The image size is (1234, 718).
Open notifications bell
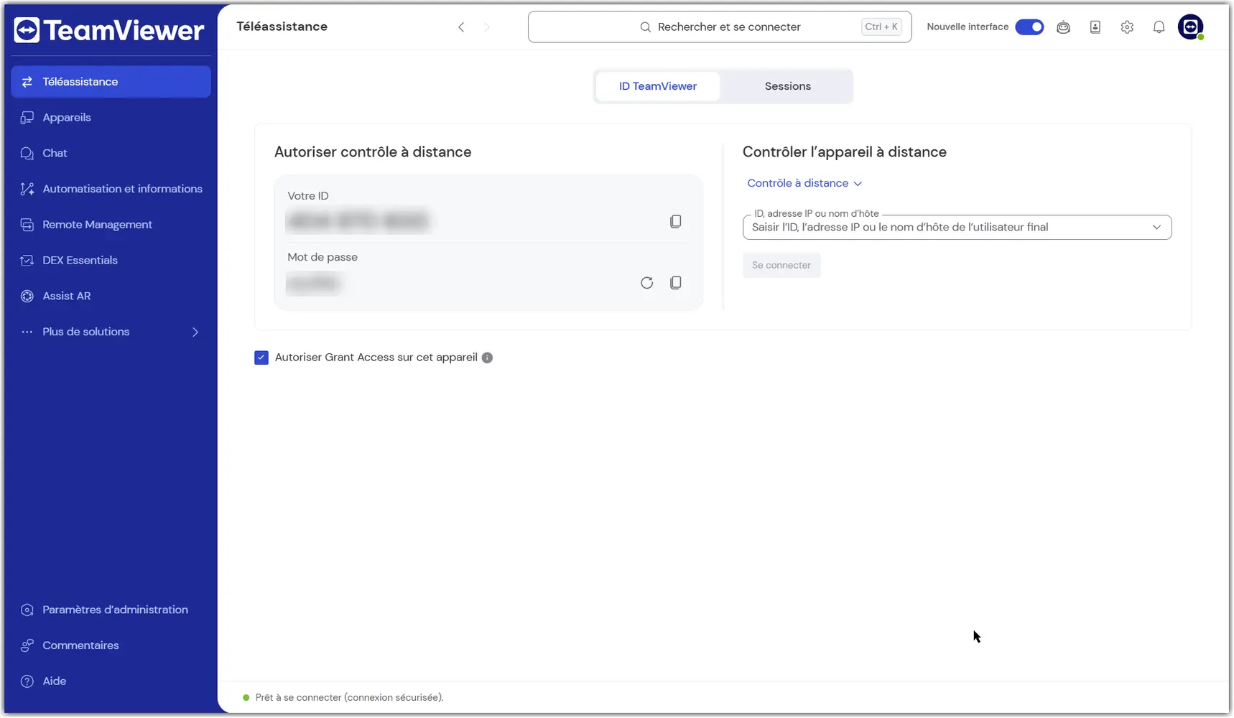point(1159,27)
